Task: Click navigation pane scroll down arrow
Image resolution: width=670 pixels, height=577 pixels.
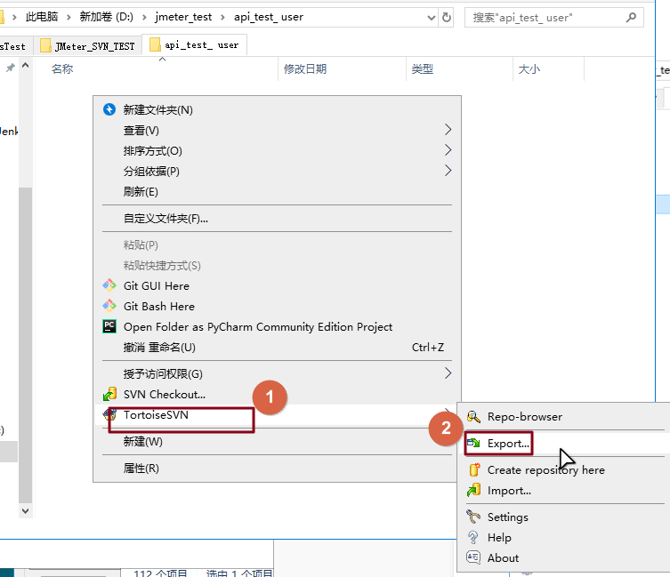Action: (x=25, y=511)
